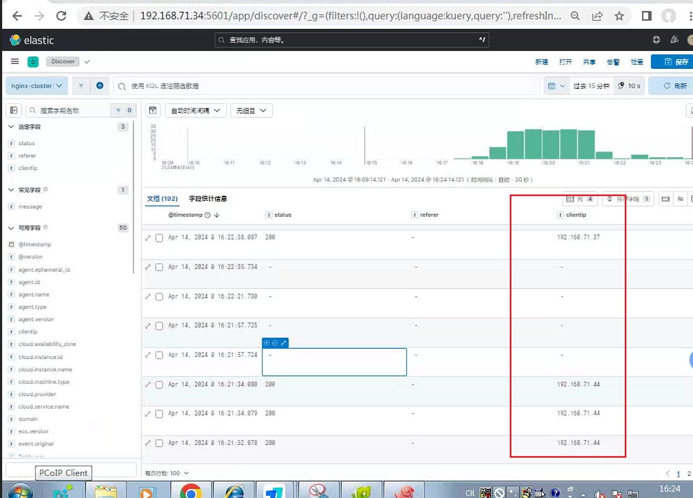This screenshot has width=693, height=498.
Task: Tick the checkbox for 16:21:34.080 row
Action: click(160, 385)
